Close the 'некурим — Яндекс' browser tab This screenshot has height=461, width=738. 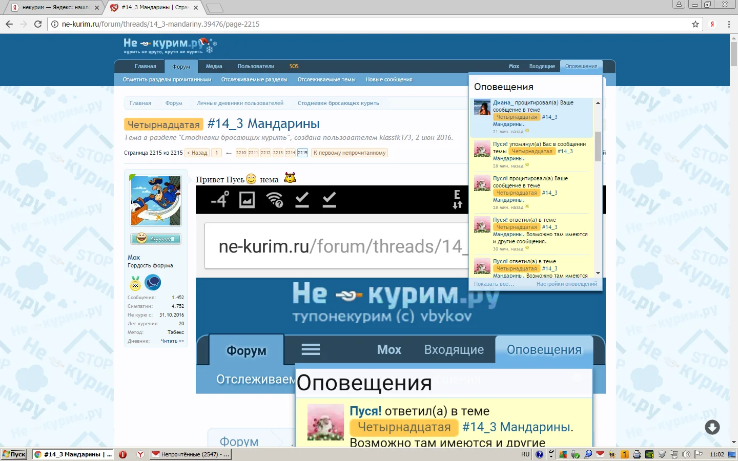pyautogui.click(x=97, y=8)
